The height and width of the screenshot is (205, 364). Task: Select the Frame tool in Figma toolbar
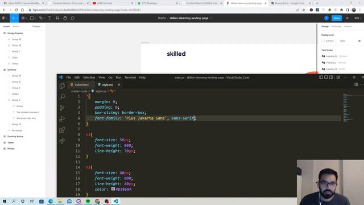point(23,18)
